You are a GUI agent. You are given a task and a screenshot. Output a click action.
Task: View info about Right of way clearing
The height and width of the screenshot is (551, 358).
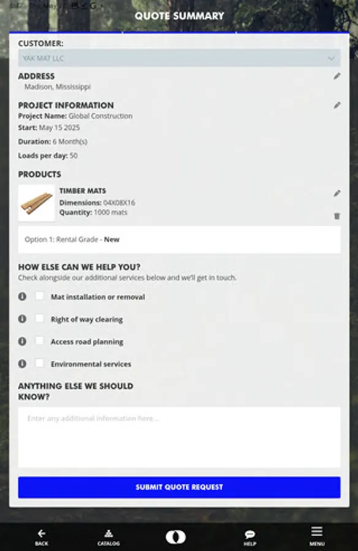tap(23, 319)
